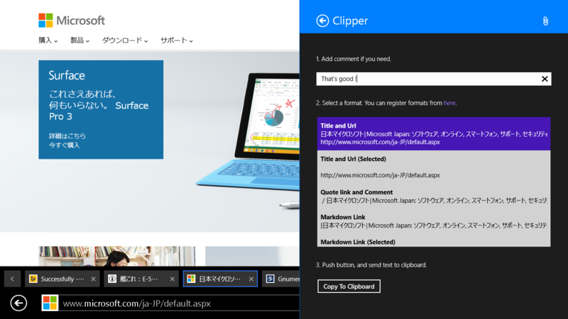Select the 日本マイクロソフト tab
568x319 pixels.
click(220, 279)
